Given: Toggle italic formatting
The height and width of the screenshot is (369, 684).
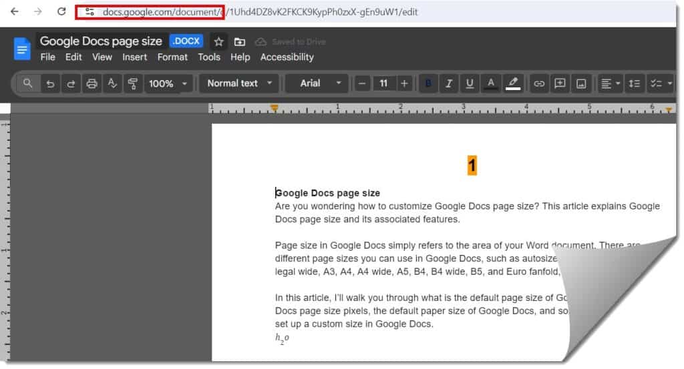Looking at the screenshot, I should tap(449, 83).
